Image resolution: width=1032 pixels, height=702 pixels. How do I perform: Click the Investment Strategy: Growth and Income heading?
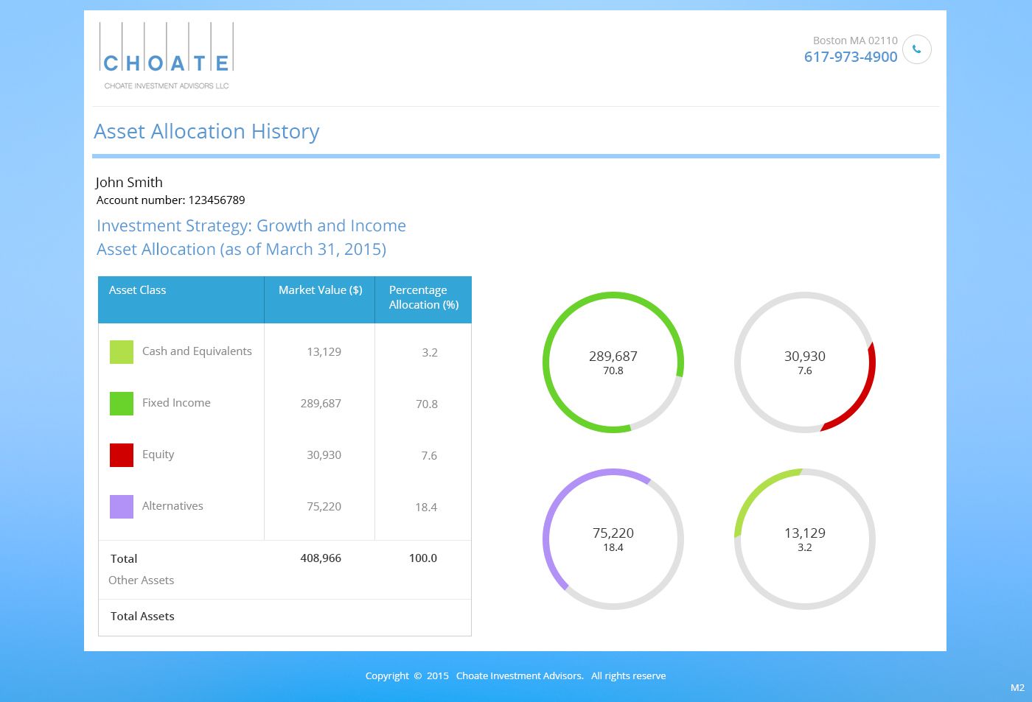tap(251, 226)
